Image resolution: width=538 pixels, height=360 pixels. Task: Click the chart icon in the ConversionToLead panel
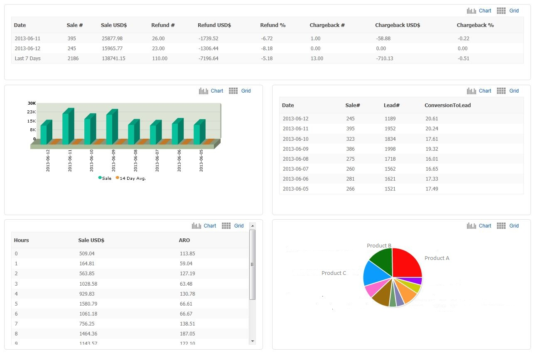pos(471,91)
